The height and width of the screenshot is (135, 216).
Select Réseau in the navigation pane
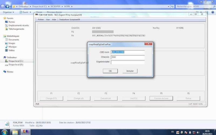8,72
